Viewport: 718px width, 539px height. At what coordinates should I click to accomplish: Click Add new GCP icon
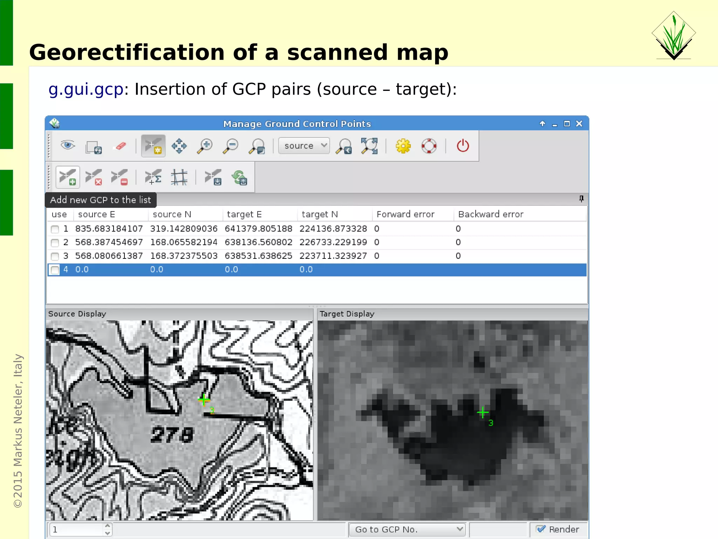coord(68,177)
